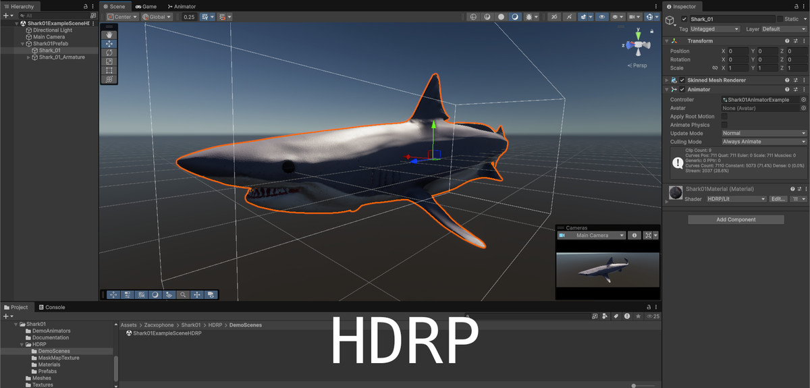The width and height of the screenshot is (810, 388).
Task: Open the Tag Untagged dropdown
Action: 715,29
